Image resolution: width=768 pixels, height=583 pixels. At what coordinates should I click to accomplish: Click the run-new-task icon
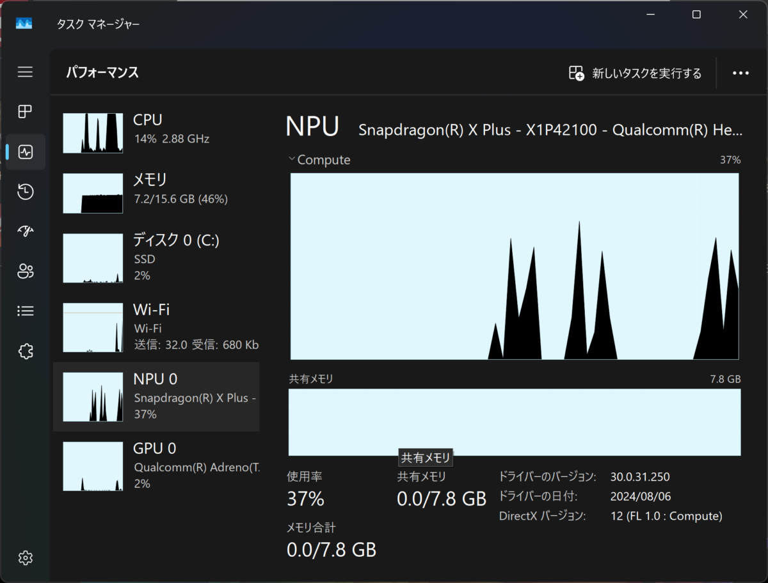point(576,73)
